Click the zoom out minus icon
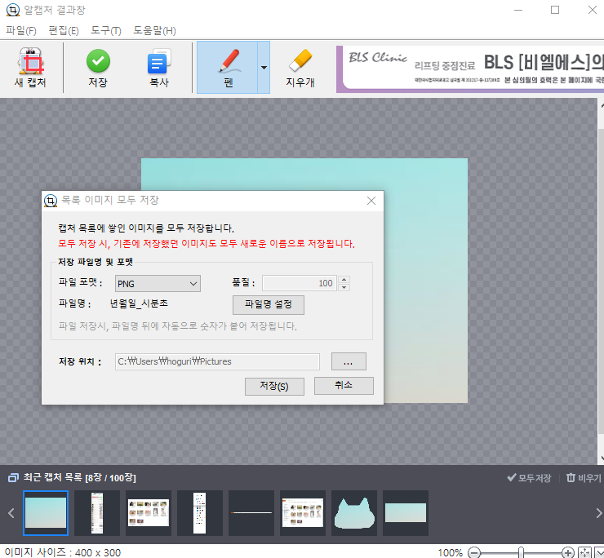Image resolution: width=604 pixels, height=558 pixels. (474, 552)
